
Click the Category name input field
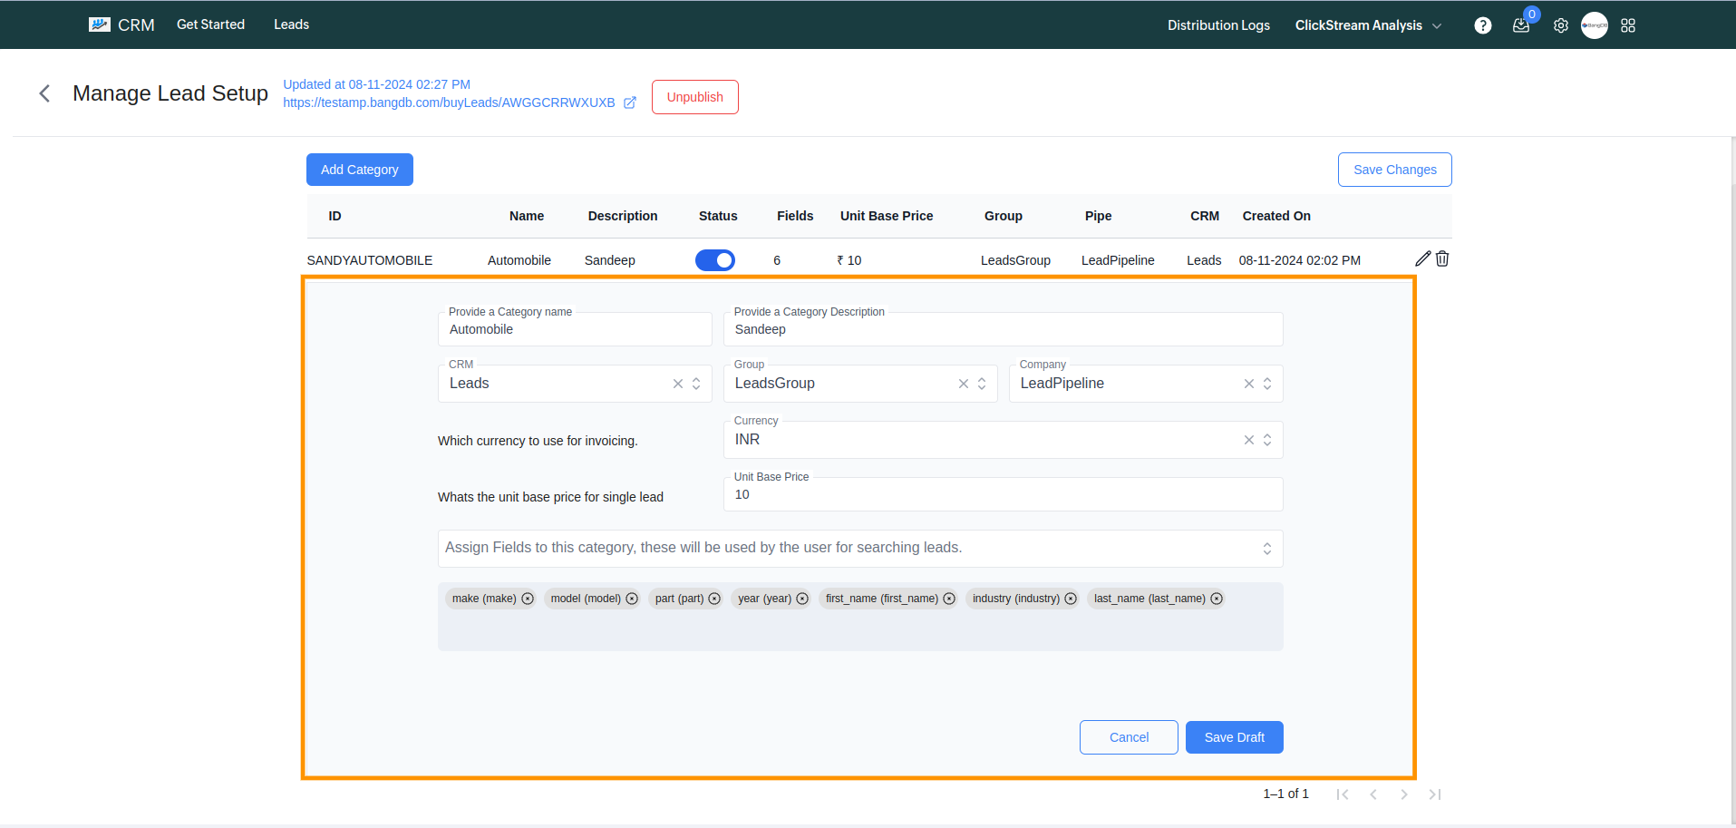[575, 329]
